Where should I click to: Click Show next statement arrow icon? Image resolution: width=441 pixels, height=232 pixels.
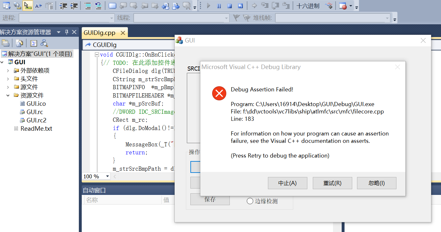(x=254, y=6)
